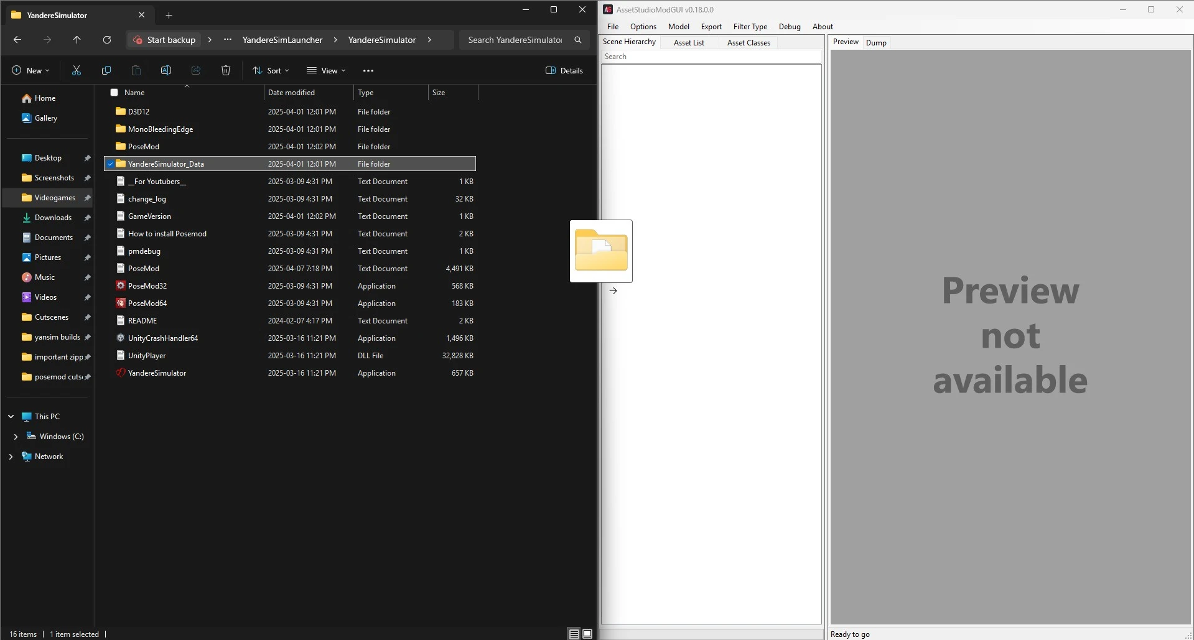Open AssetStudio Model menu
The width and height of the screenshot is (1194, 640).
click(679, 27)
